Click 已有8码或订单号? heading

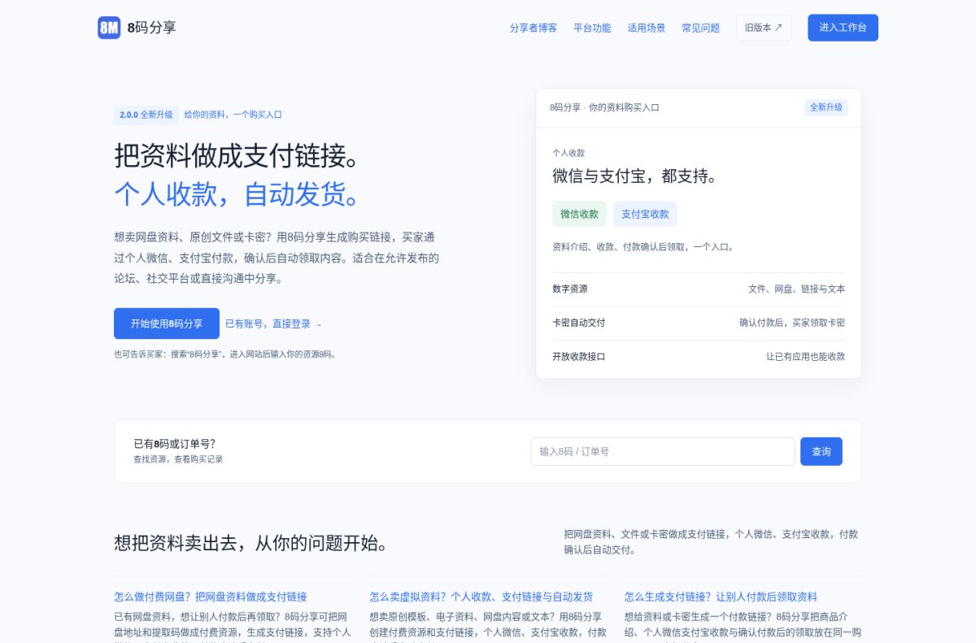click(175, 444)
